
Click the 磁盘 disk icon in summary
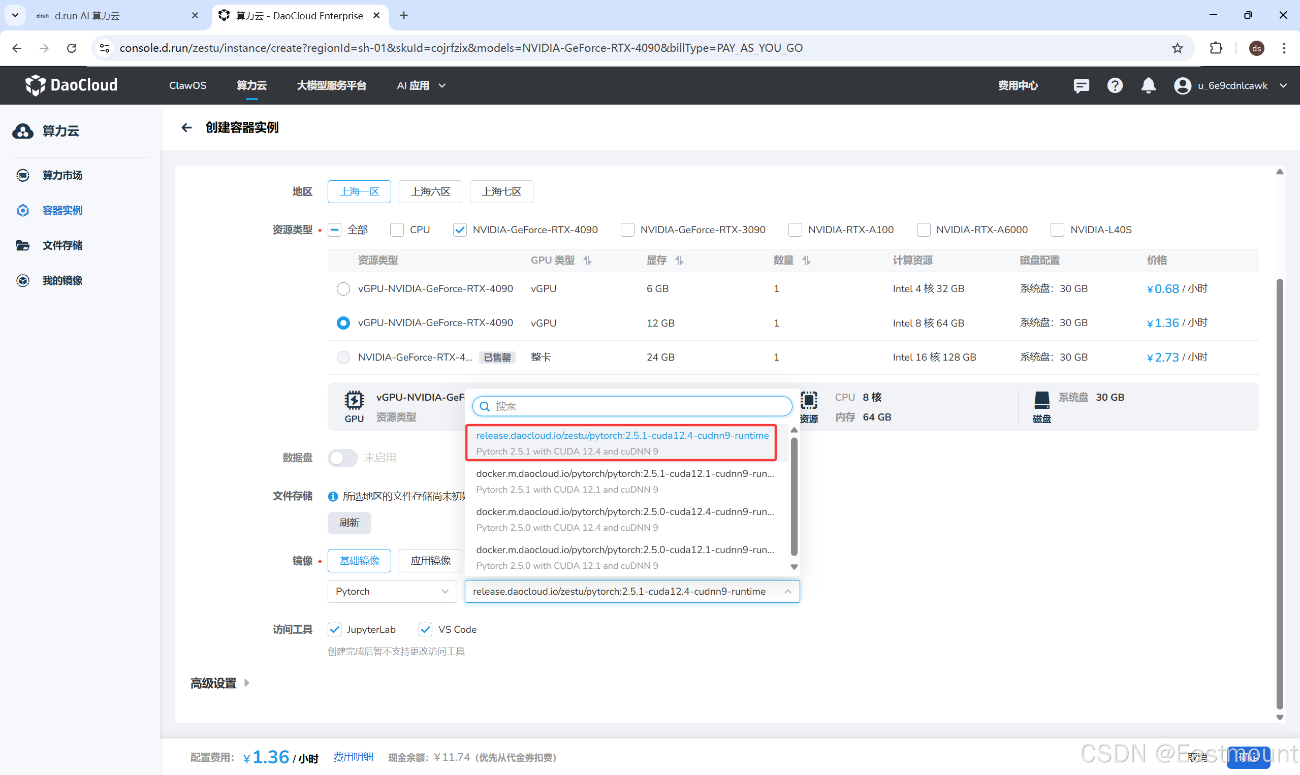1041,400
